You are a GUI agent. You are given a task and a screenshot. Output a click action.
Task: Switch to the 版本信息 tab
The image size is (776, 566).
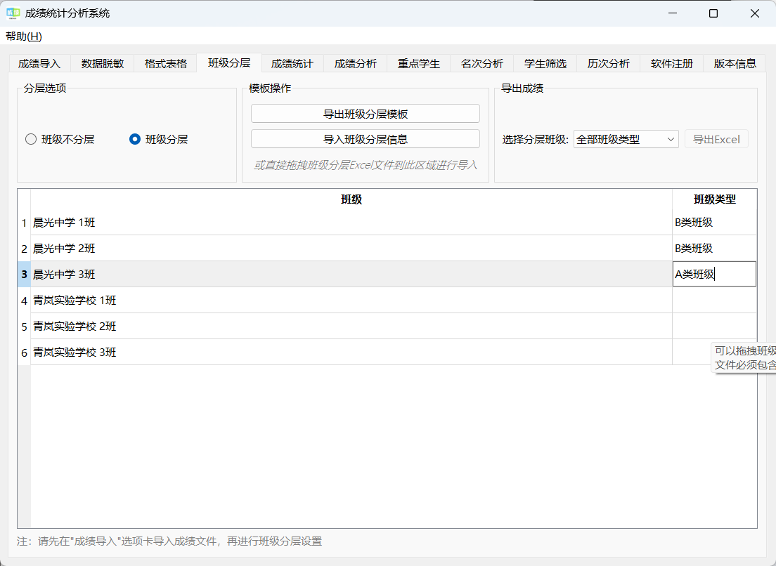click(x=735, y=64)
